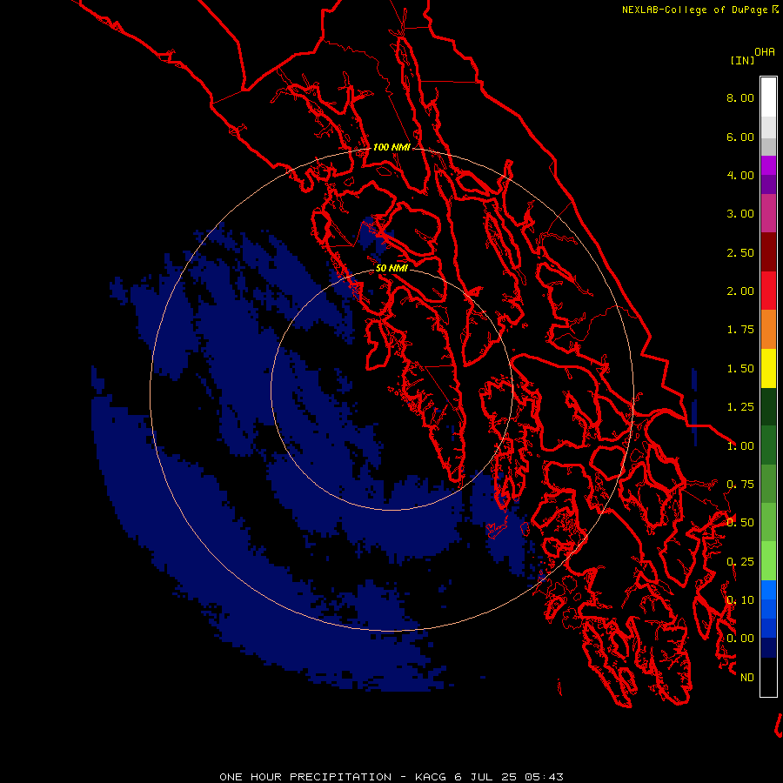Click the ONE HOUR PRECIPITATION caption
The image size is (783, 783).
[x=305, y=777]
